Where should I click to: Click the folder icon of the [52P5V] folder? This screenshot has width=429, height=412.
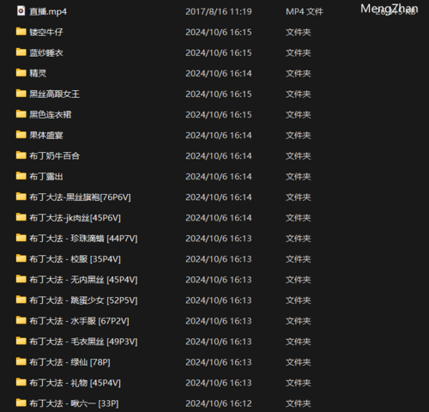[x=21, y=300]
